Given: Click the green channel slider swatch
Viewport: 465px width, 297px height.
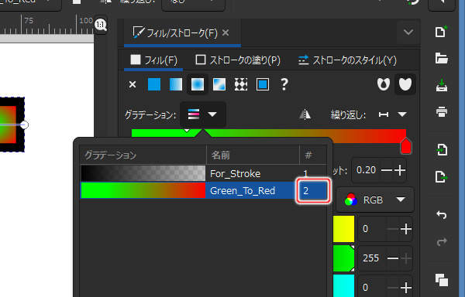Looking at the screenshot, I should [343, 258].
